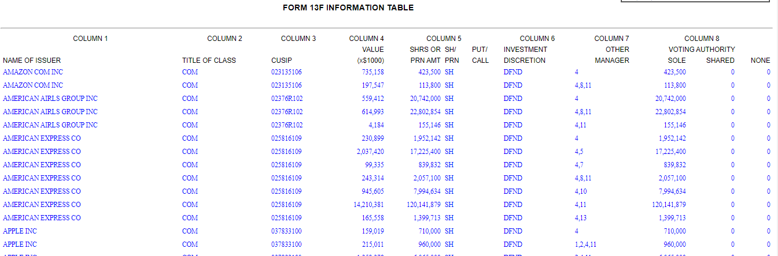Screen dimensions: 778x256
Task: Click COM class in the 945,605 row
Action: [190, 191]
